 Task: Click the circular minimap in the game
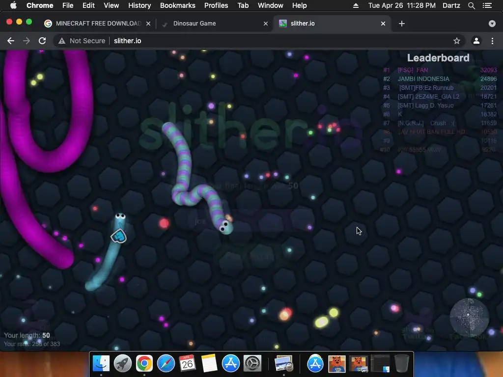(469, 318)
